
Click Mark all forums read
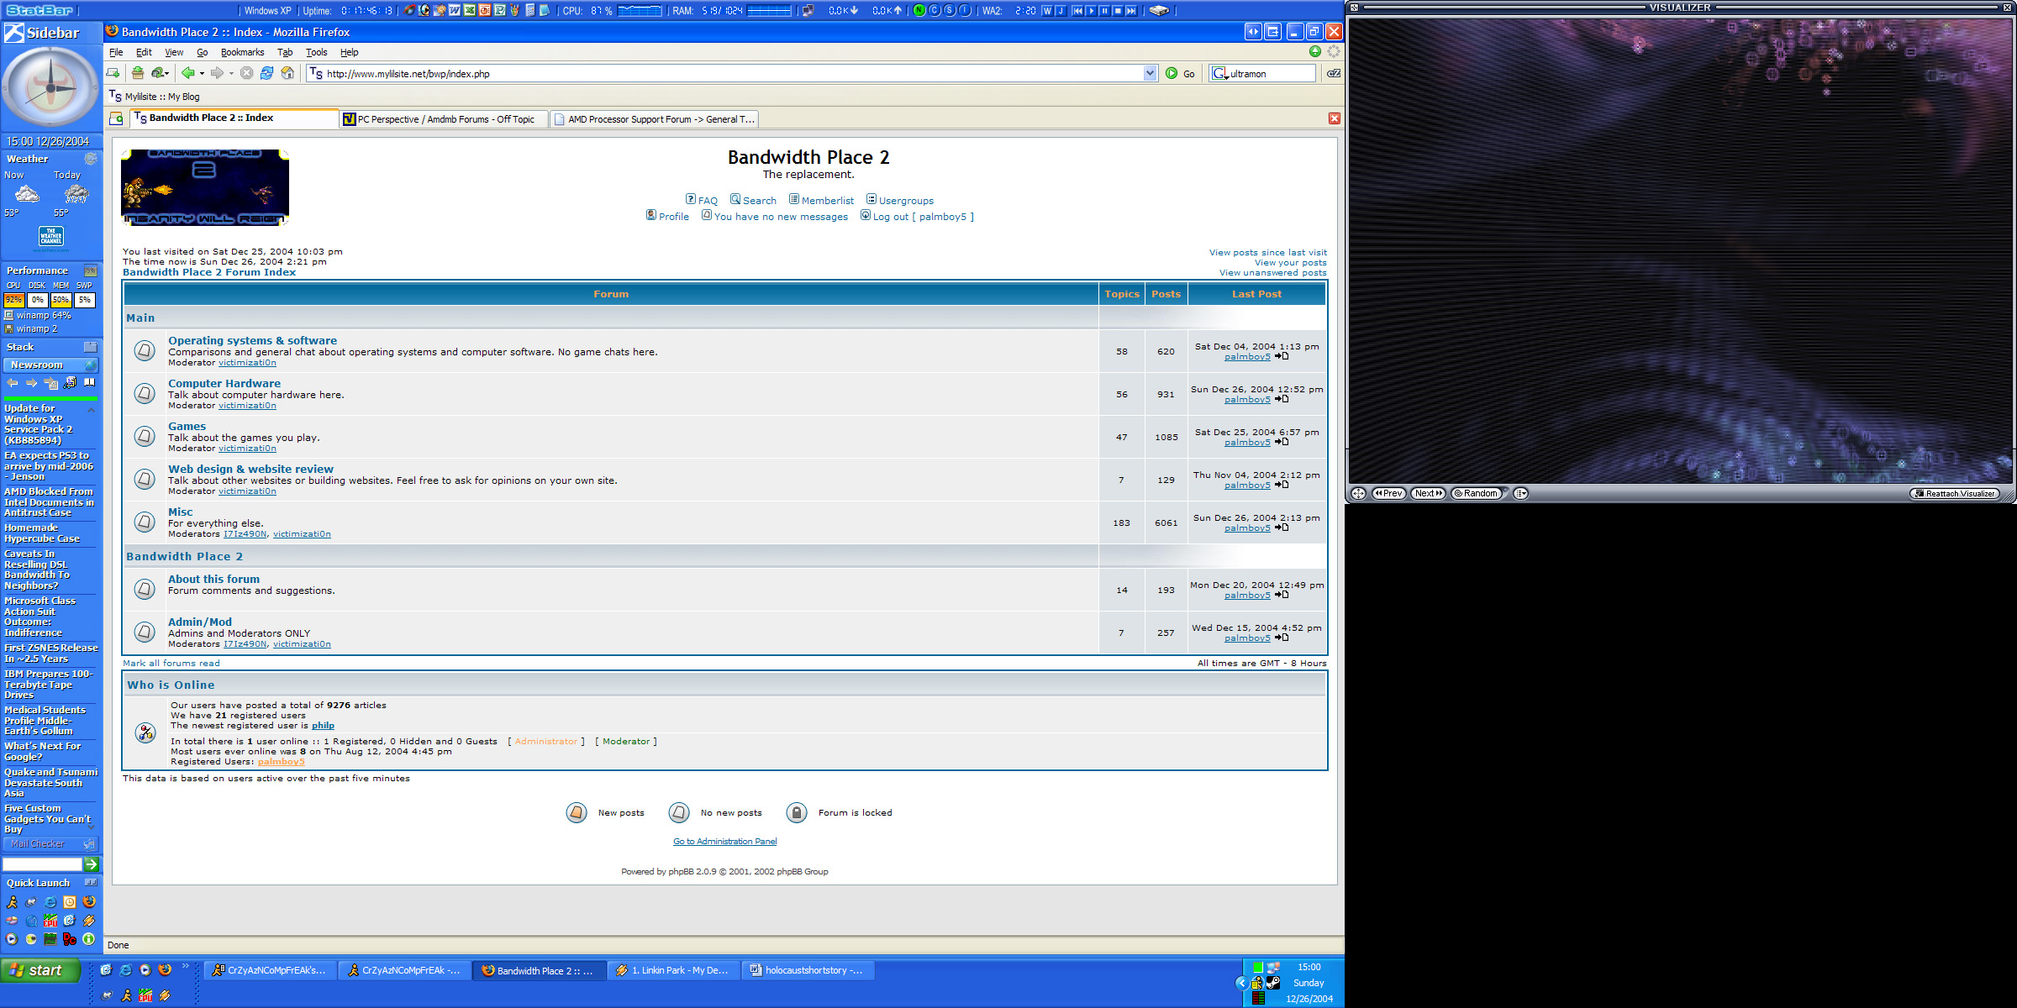point(171,663)
